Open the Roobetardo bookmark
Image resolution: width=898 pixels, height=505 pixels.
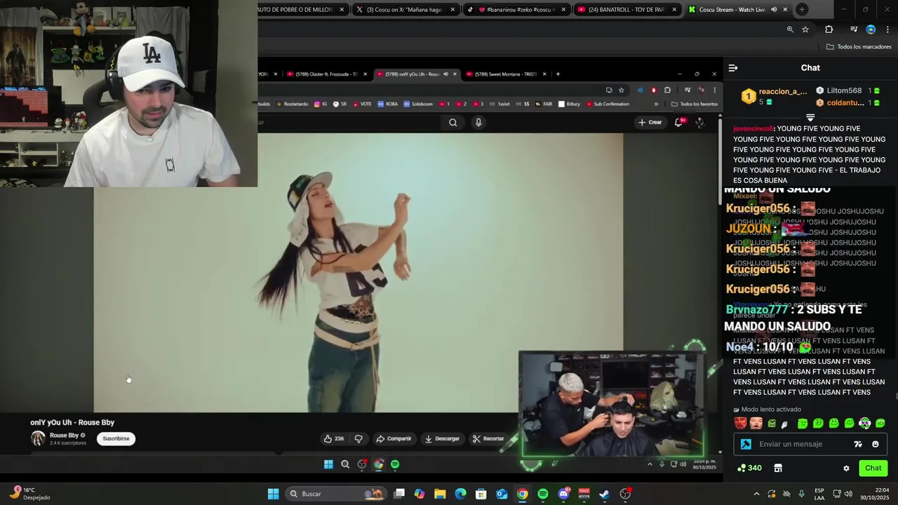(292, 104)
